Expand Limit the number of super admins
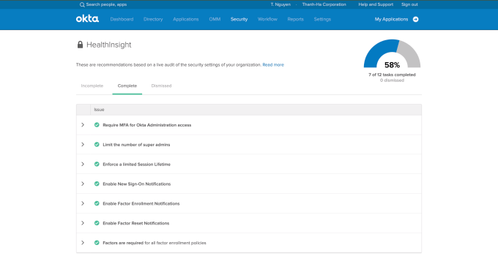The width and height of the screenshot is (498, 264). (83, 145)
